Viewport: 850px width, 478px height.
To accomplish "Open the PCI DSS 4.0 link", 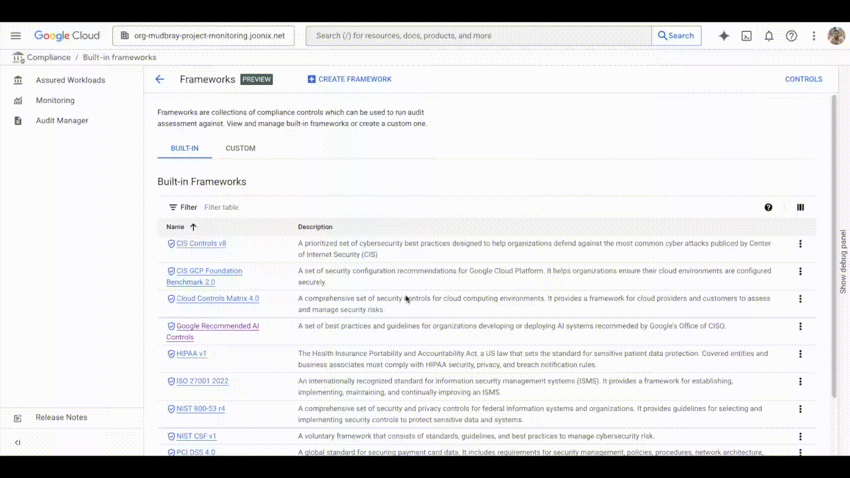I will click(196, 453).
